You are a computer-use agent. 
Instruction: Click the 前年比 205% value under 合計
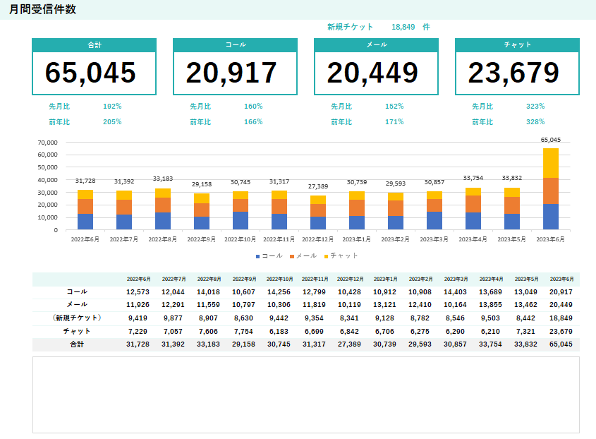pos(112,121)
